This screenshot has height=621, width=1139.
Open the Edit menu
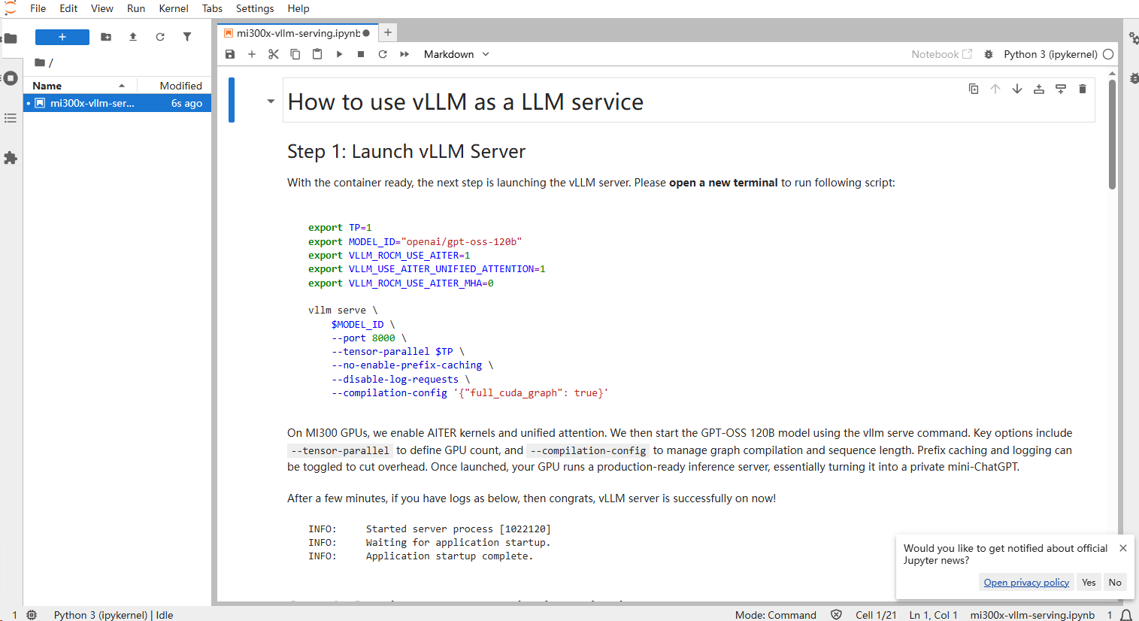tap(68, 8)
